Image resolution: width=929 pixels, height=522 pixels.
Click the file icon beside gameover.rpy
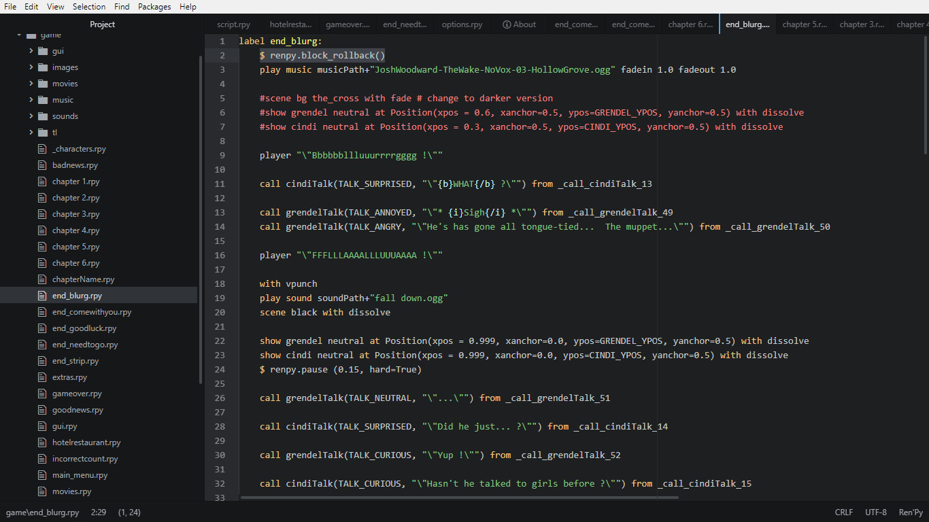[41, 393]
